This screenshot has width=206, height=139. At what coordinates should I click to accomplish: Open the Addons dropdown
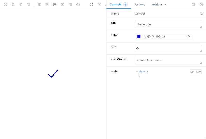coord(159,5)
